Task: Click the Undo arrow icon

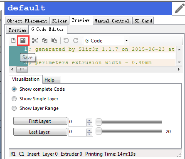Action: (66, 40)
